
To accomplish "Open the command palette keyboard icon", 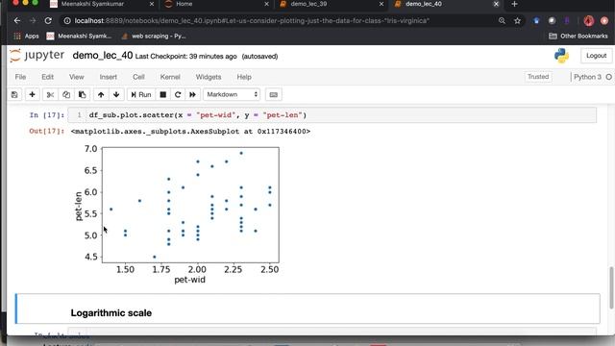I will pos(273,94).
